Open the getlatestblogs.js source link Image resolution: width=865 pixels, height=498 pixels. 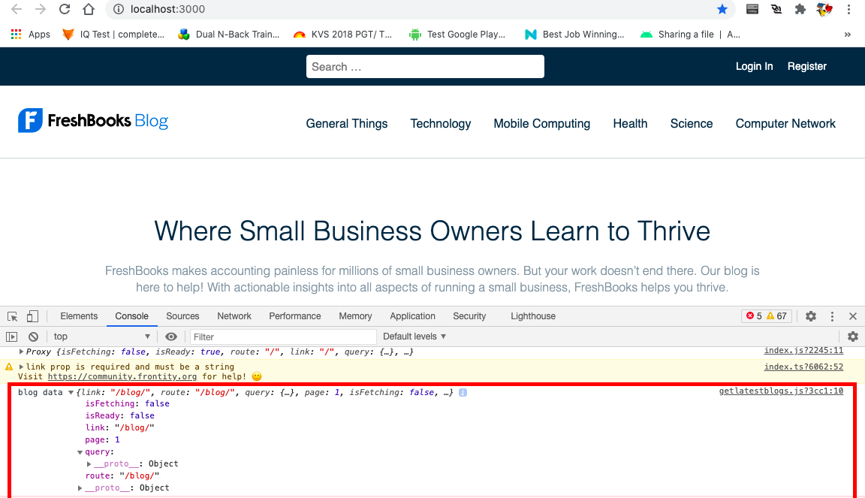tap(781, 391)
